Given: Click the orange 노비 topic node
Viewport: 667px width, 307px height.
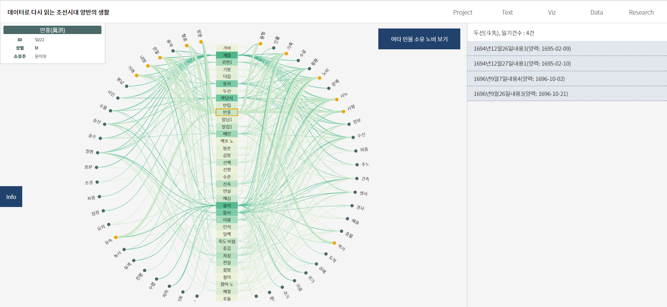Looking at the screenshot, I should (x=320, y=78).
